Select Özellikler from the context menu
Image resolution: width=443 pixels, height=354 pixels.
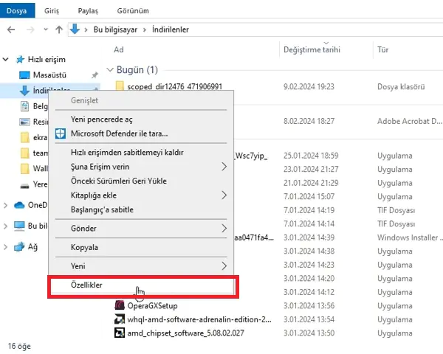point(87,285)
